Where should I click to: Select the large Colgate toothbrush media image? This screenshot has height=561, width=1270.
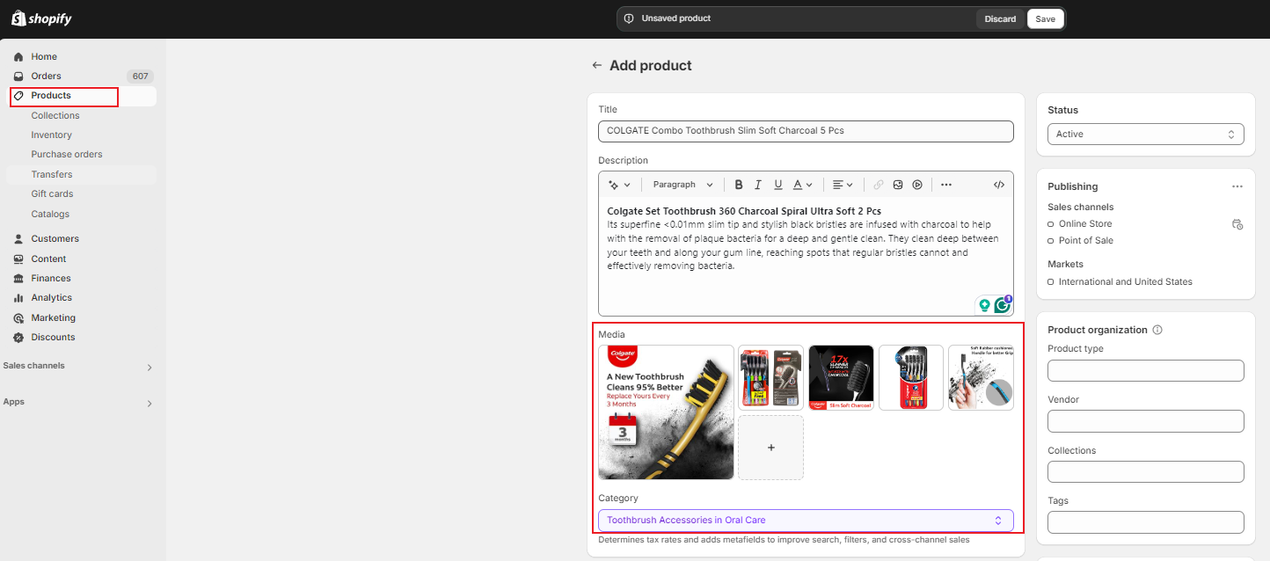pyautogui.click(x=666, y=412)
